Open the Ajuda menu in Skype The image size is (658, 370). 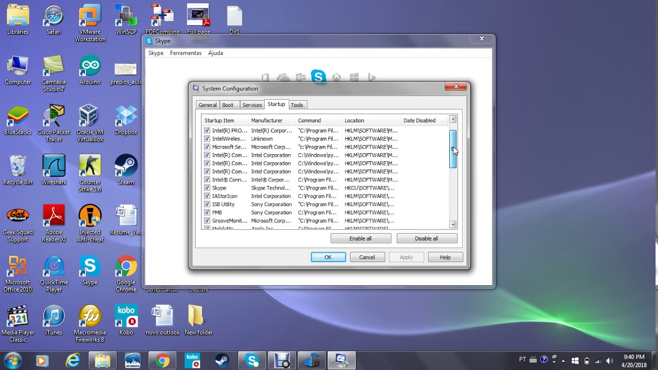(215, 53)
